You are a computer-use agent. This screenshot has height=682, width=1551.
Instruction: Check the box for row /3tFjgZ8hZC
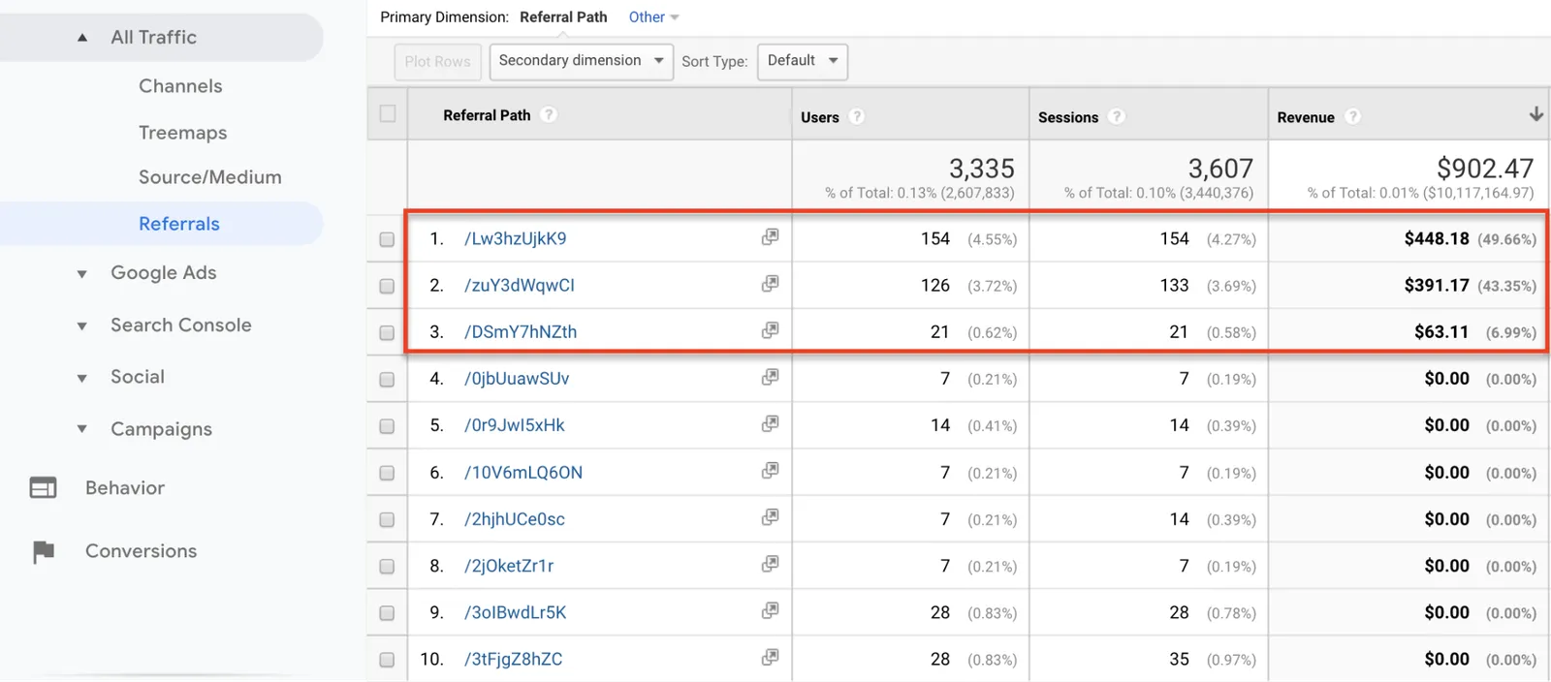(x=387, y=660)
